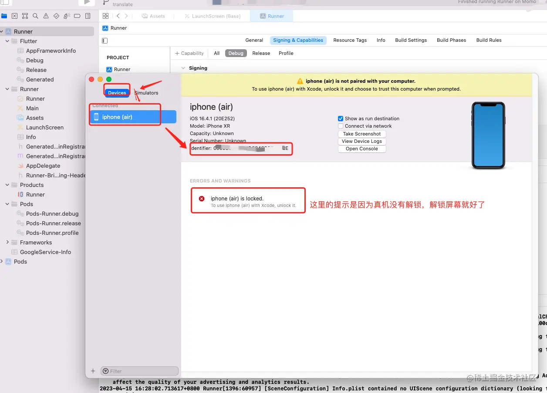
Task: Click the red error icon for locked device
Action: coord(202,199)
